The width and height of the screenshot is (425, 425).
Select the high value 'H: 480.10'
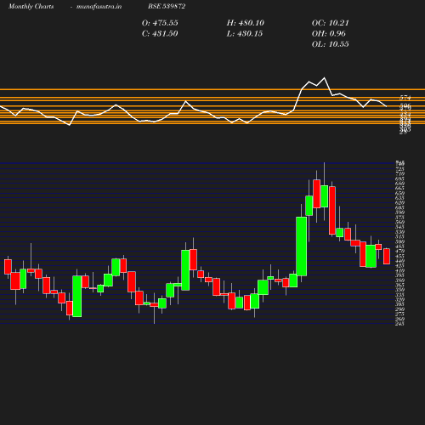pos(246,23)
